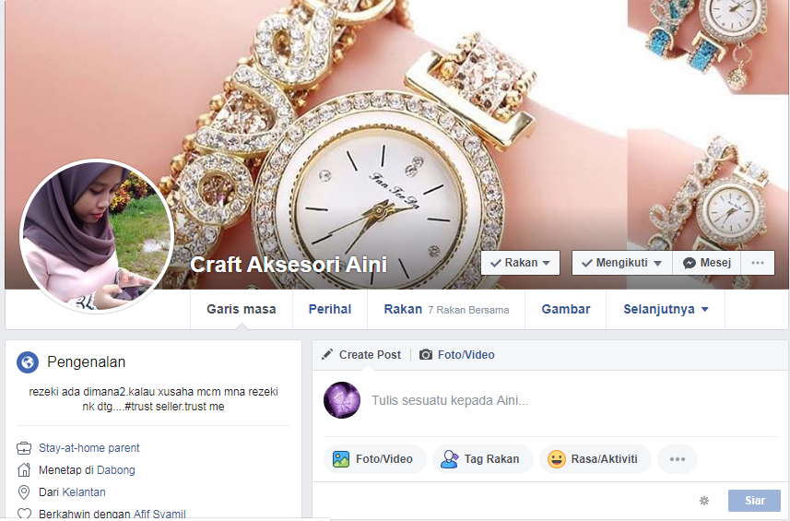This screenshot has width=790, height=521.
Task: Click the checkmark on Mengikuti button
Action: (586, 263)
